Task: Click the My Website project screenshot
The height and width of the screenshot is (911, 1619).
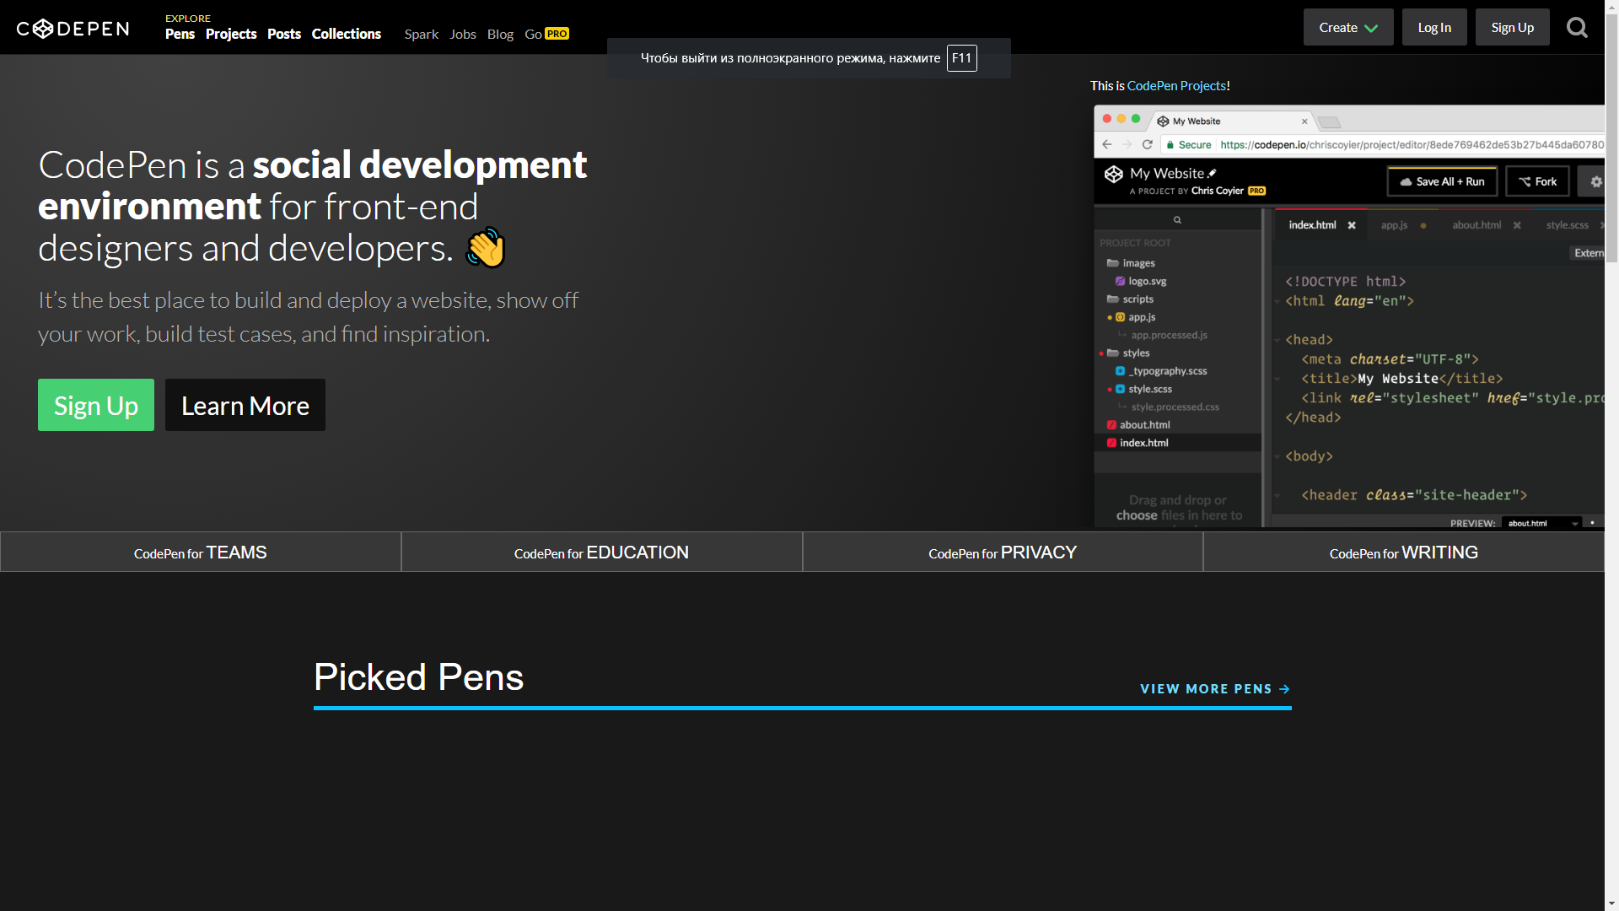Action: 1349,316
